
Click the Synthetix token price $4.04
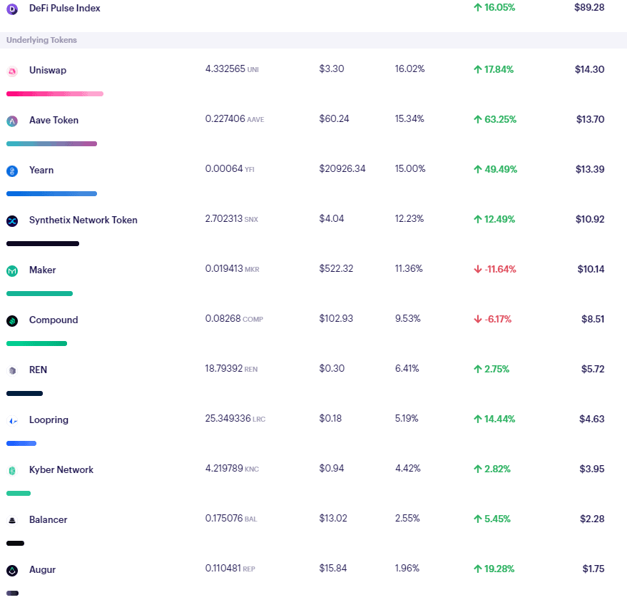[332, 219]
